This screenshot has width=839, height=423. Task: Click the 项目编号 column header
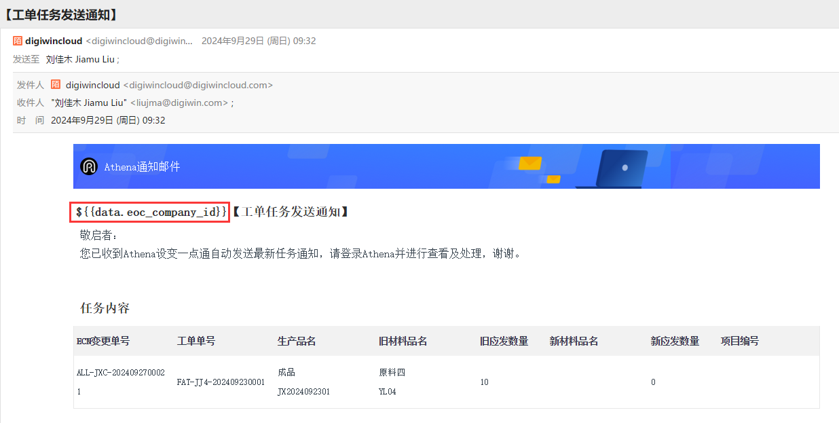[740, 341]
